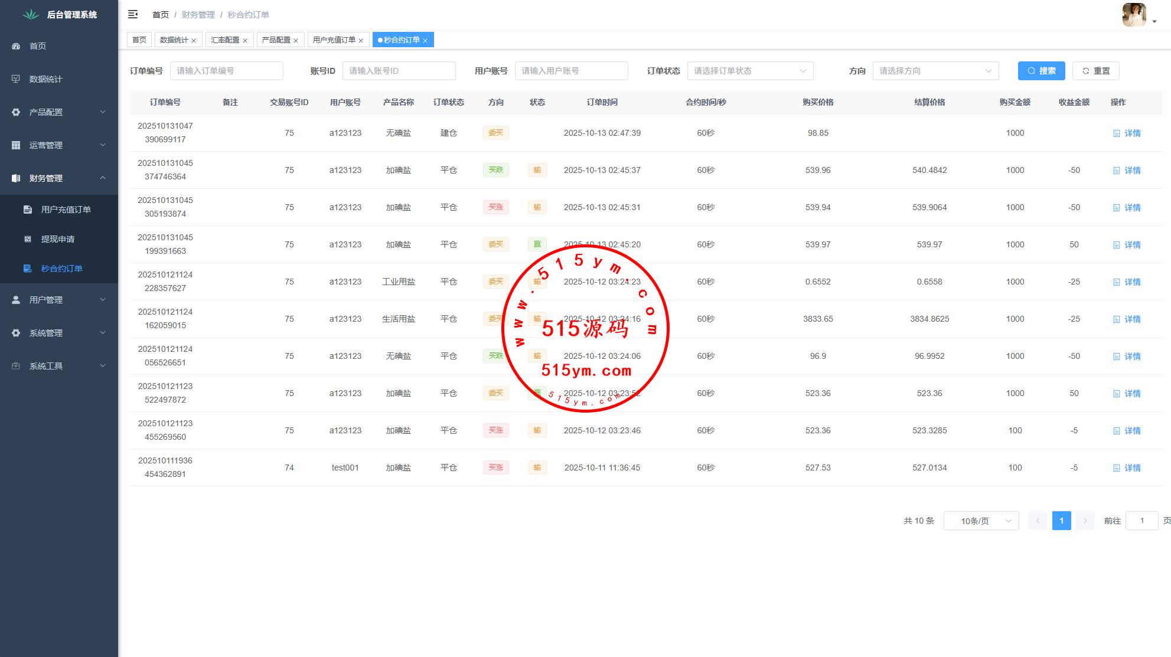
Task: Click the blue 搜索 button
Action: tap(1041, 71)
